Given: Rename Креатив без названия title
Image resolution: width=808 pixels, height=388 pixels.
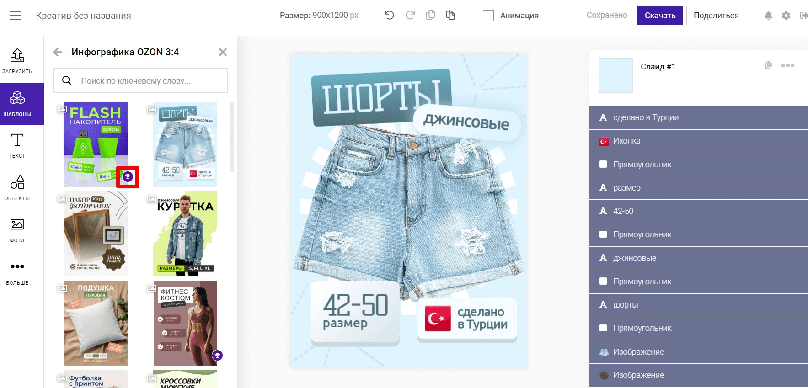Looking at the screenshot, I should coord(84,16).
